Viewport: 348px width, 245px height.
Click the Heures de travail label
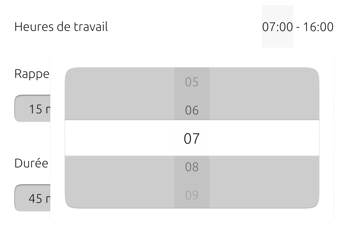tap(61, 27)
